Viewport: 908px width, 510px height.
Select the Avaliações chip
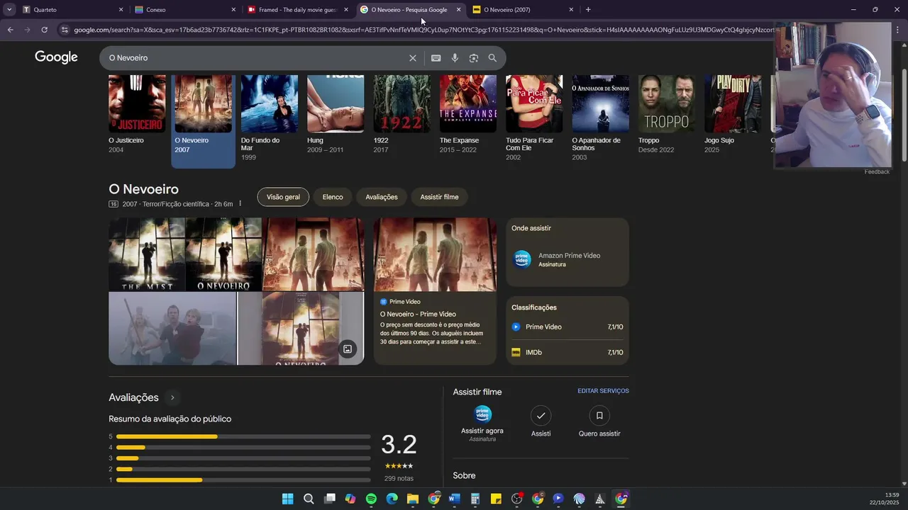[382, 197]
